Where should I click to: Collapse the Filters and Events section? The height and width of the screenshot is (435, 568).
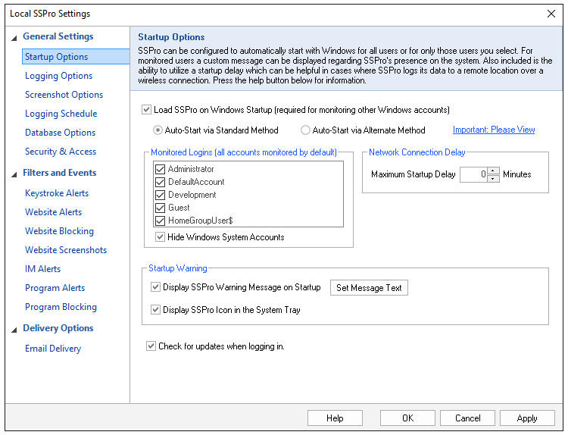(x=14, y=175)
